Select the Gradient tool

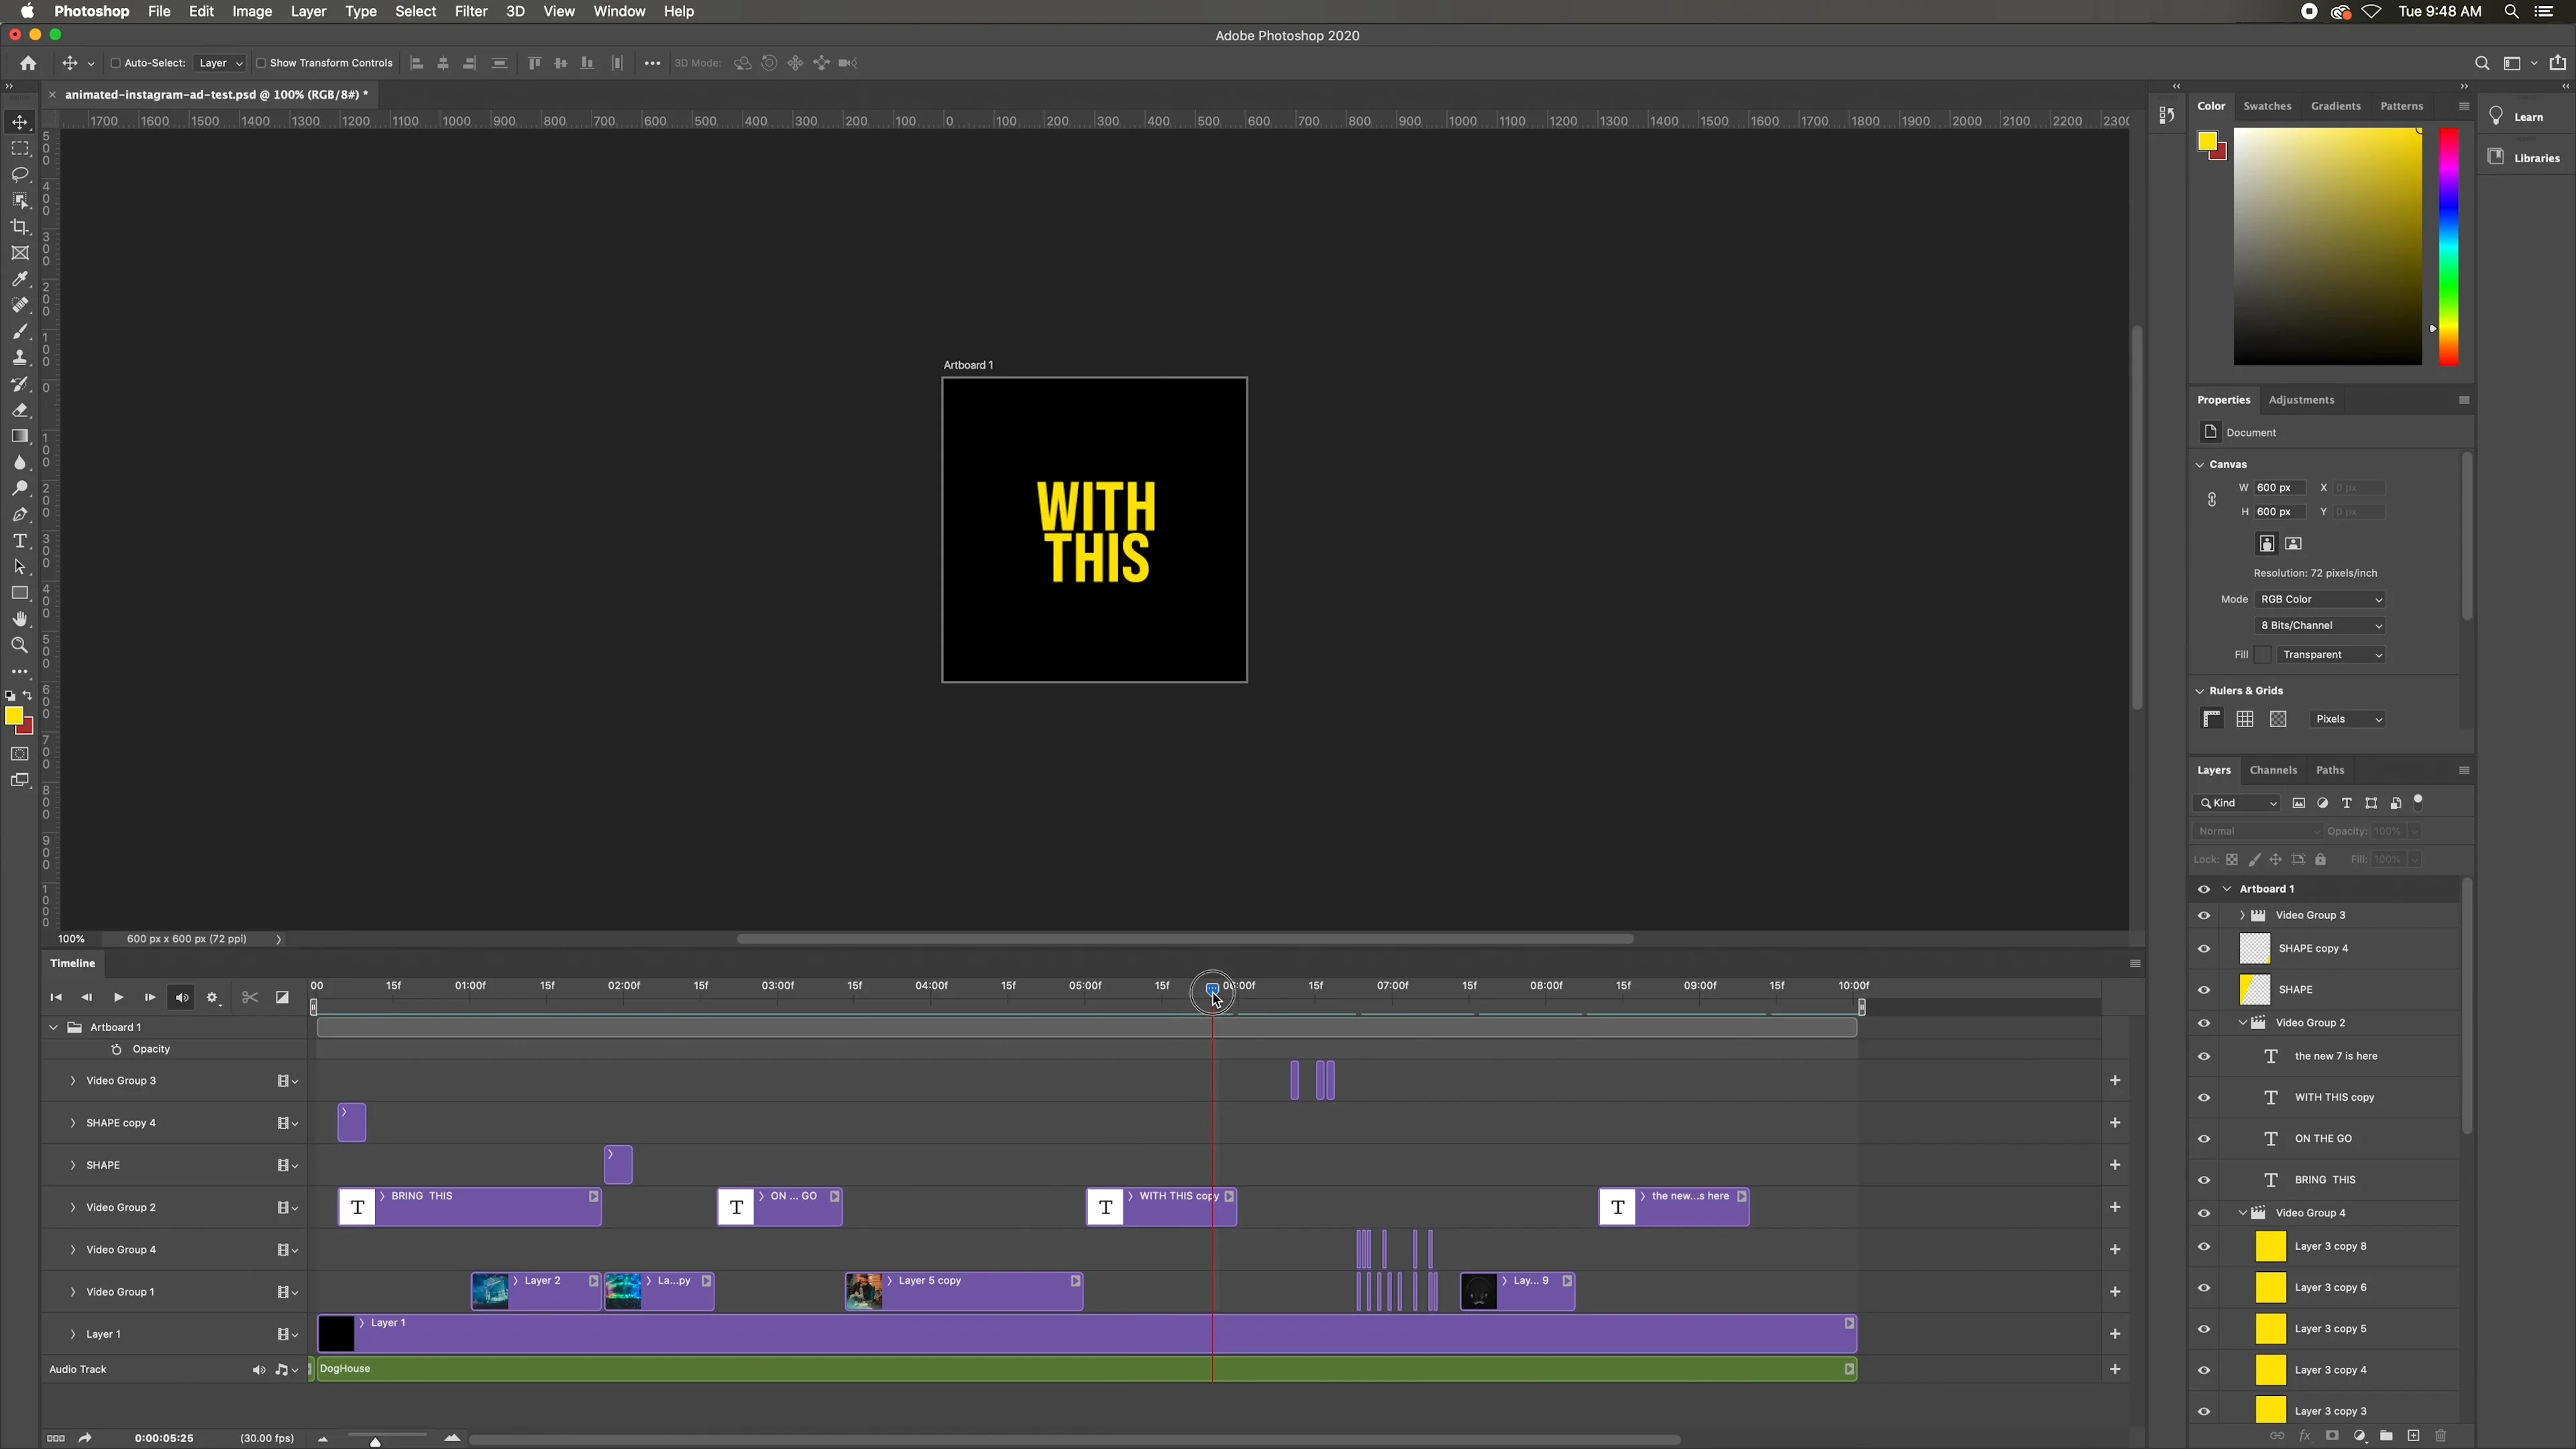pyautogui.click(x=20, y=436)
